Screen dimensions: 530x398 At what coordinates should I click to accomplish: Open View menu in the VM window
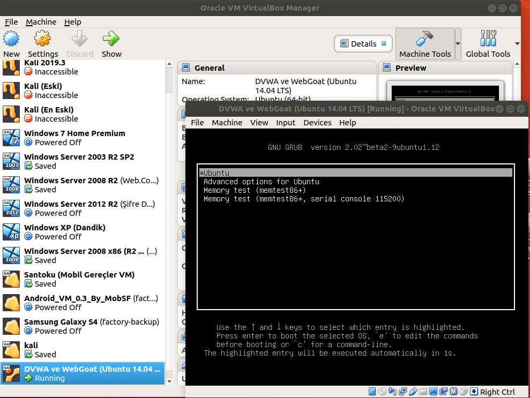point(259,123)
